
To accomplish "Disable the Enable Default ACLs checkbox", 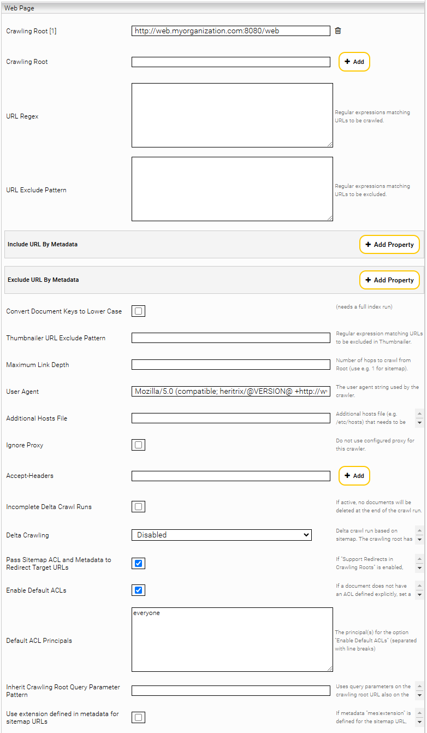I will click(139, 590).
